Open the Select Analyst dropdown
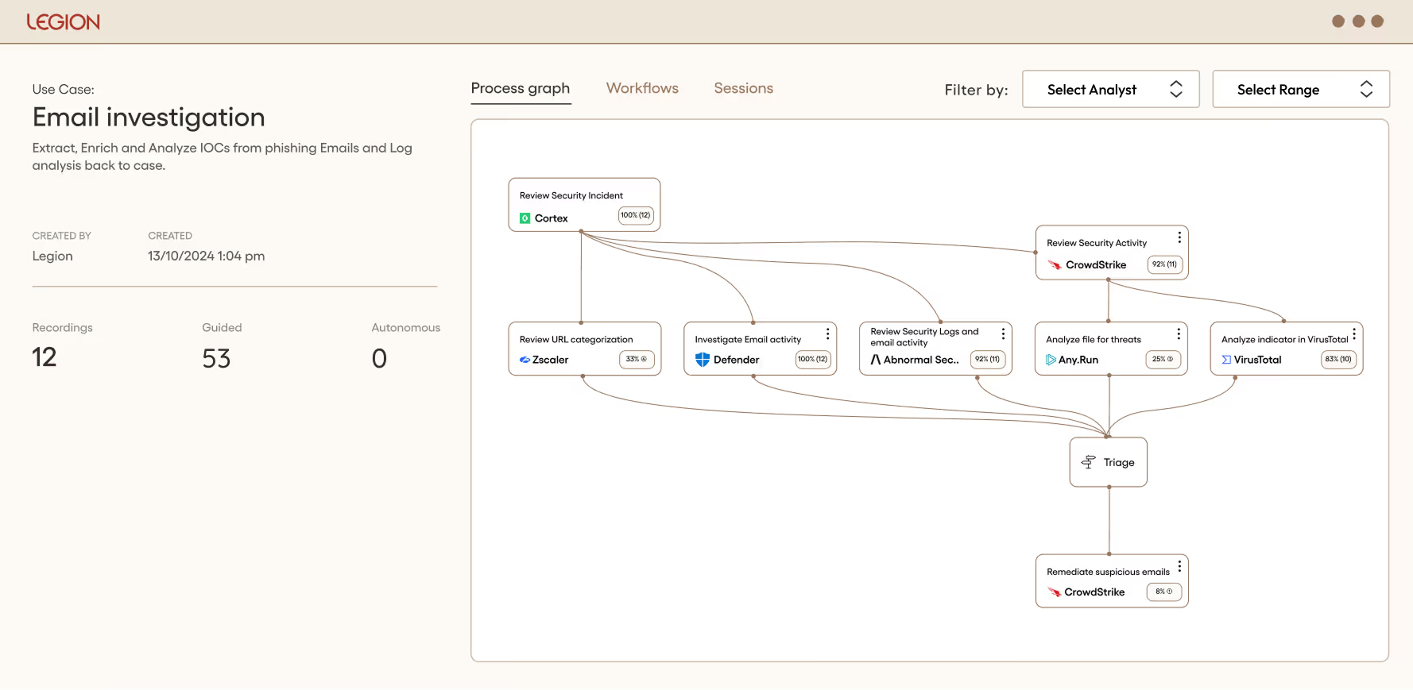The image size is (1413, 690). tap(1110, 89)
